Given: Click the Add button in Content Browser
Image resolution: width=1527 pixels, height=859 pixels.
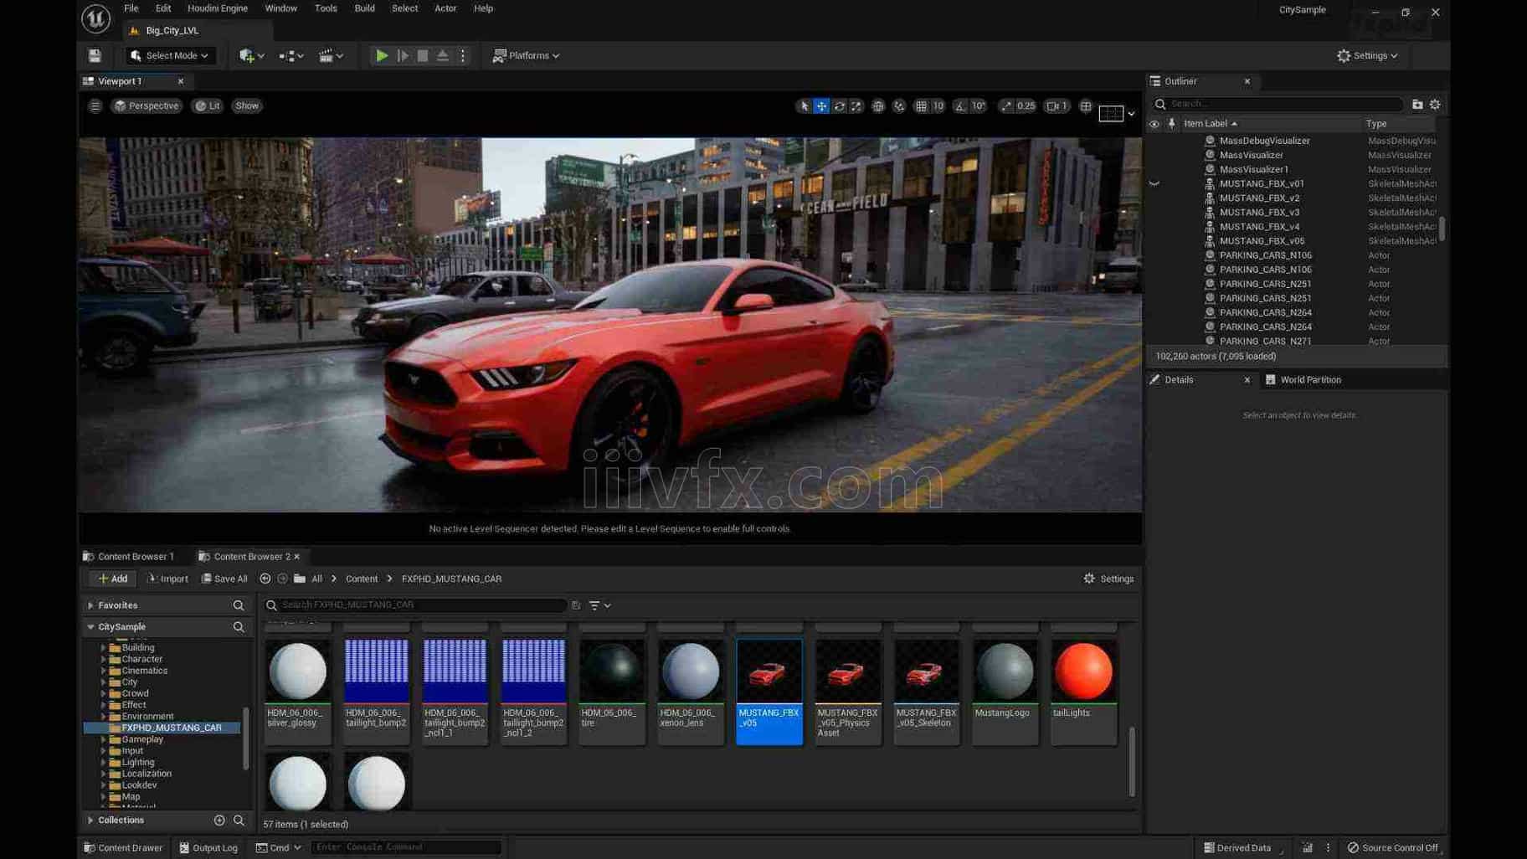Looking at the screenshot, I should [112, 579].
